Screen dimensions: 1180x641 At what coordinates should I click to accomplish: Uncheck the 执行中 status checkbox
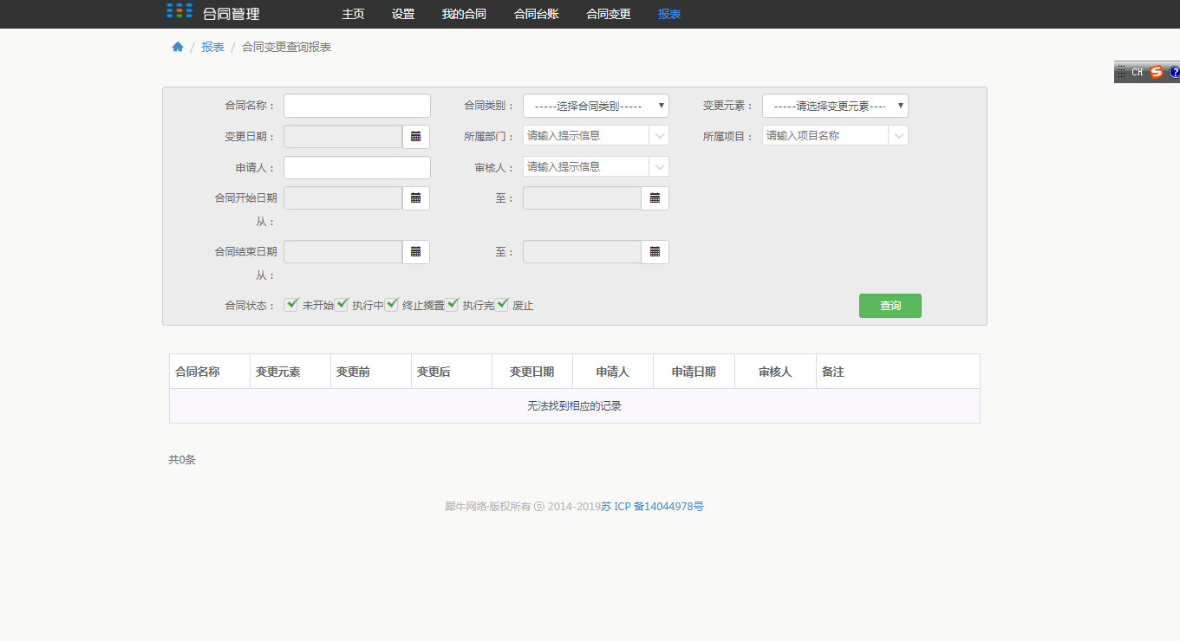point(342,305)
